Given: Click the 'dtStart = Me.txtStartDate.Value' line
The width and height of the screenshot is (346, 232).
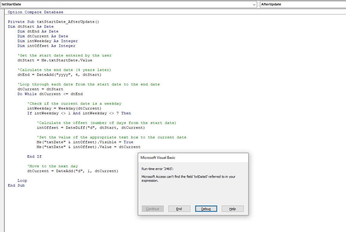Looking at the screenshot, I should coord(55,60).
